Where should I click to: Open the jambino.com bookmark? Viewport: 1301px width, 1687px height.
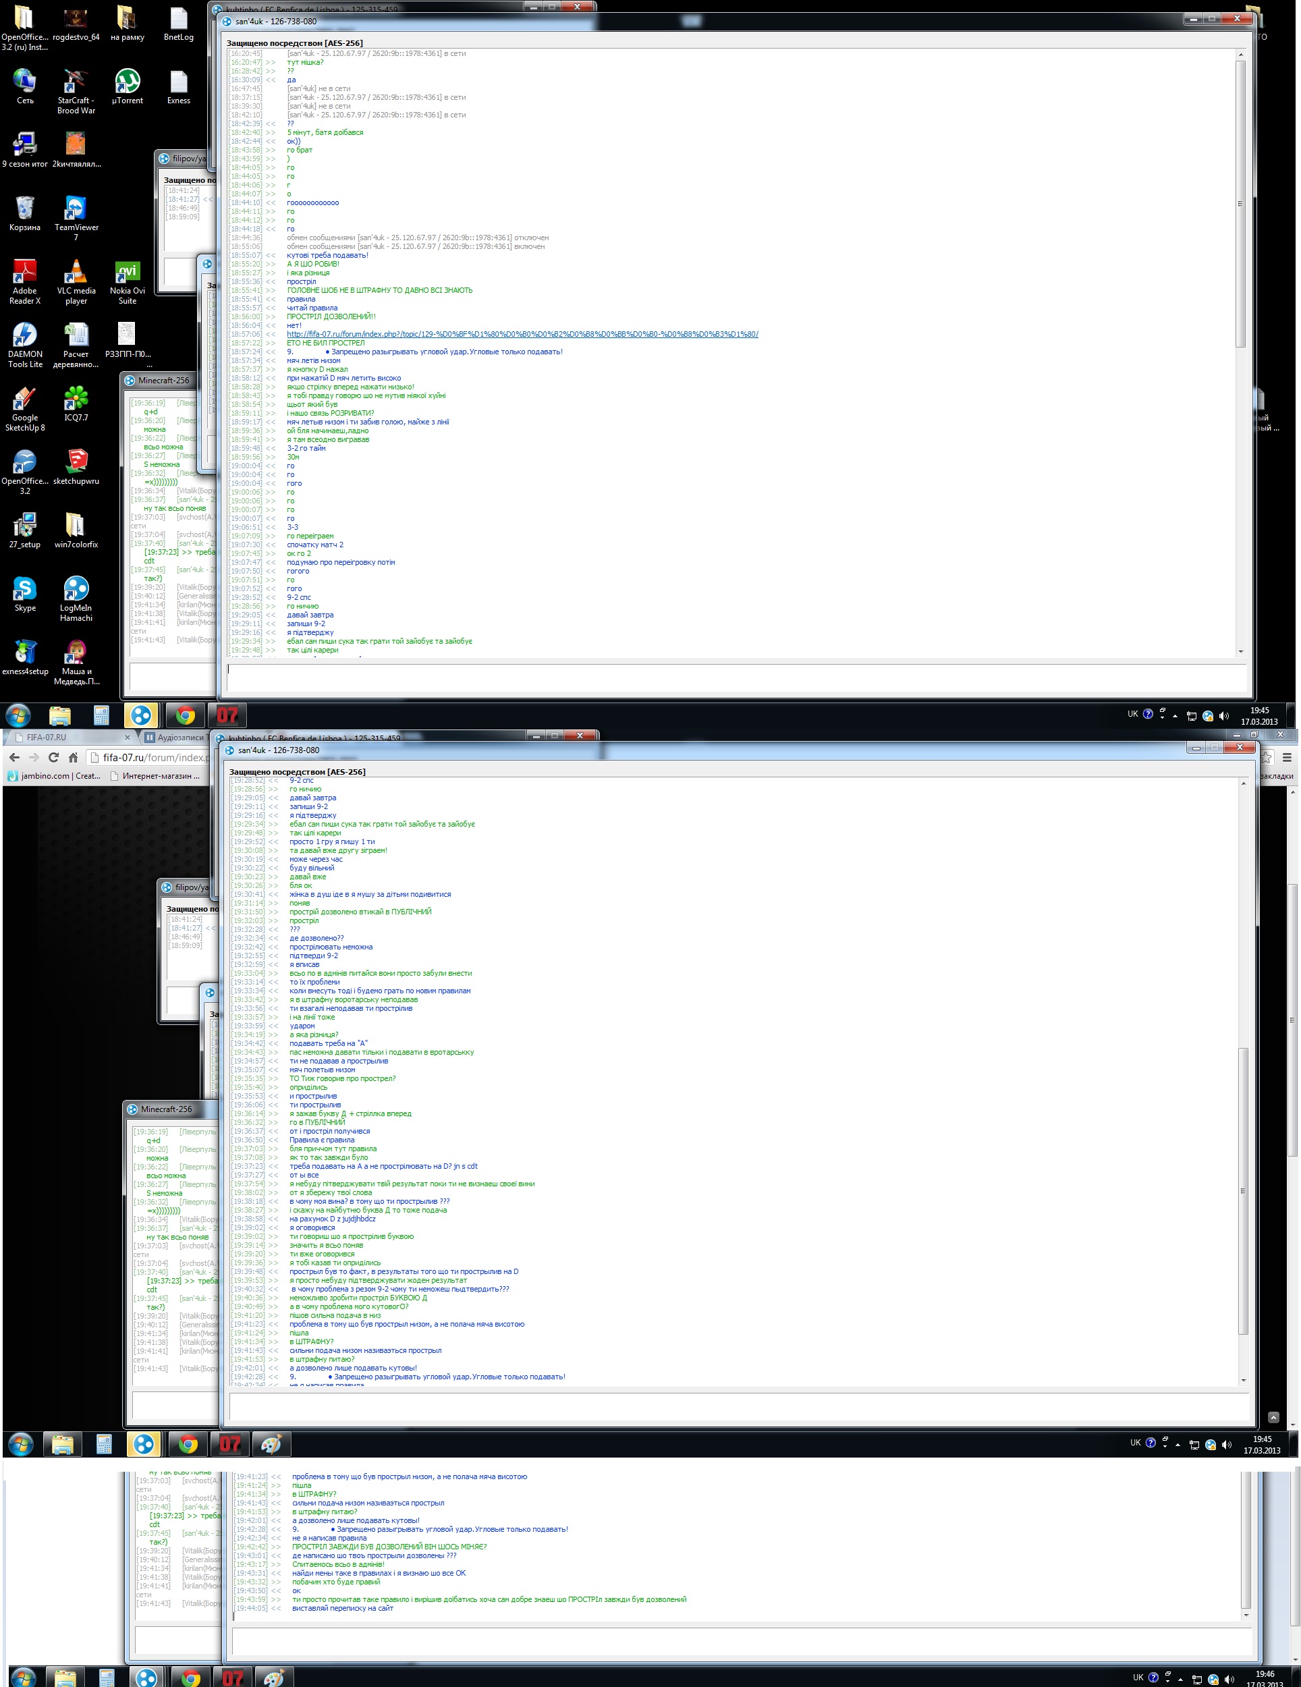54,775
